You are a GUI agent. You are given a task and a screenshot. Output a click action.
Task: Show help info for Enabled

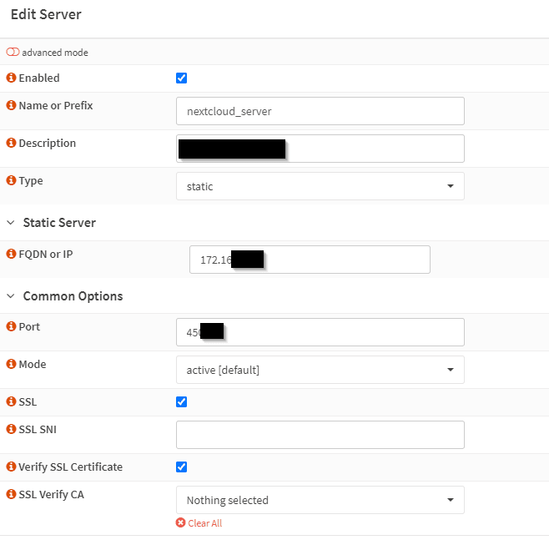[12, 78]
